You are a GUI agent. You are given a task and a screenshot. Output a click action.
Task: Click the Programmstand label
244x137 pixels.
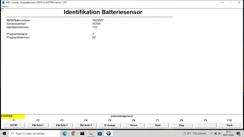pos(17,34)
